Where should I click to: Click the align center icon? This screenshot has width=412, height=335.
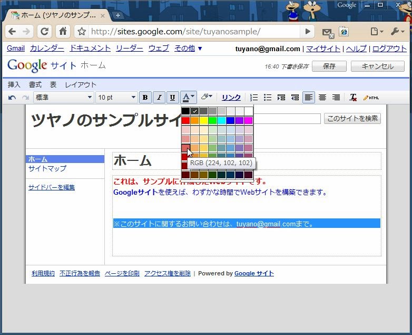coord(322,98)
